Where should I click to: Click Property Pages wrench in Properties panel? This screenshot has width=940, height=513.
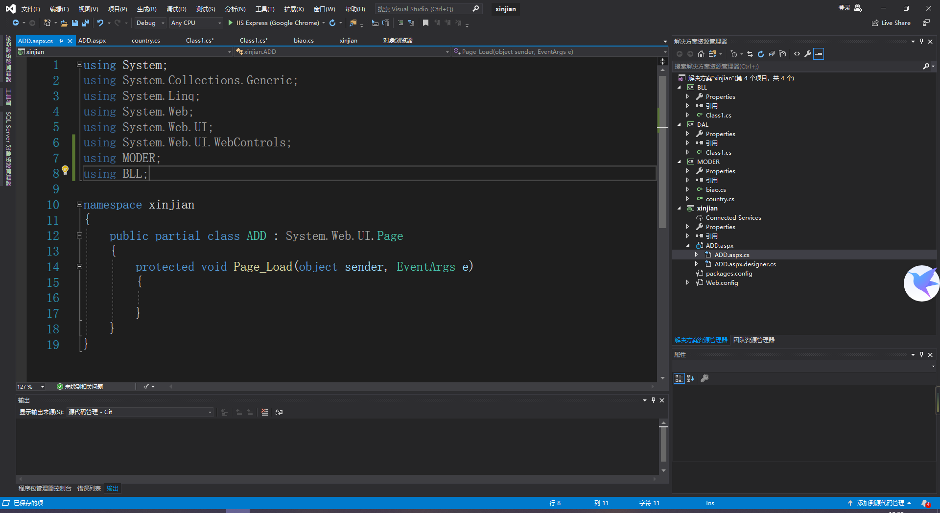tap(705, 378)
